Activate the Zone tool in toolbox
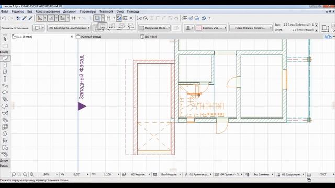 pos(5,147)
